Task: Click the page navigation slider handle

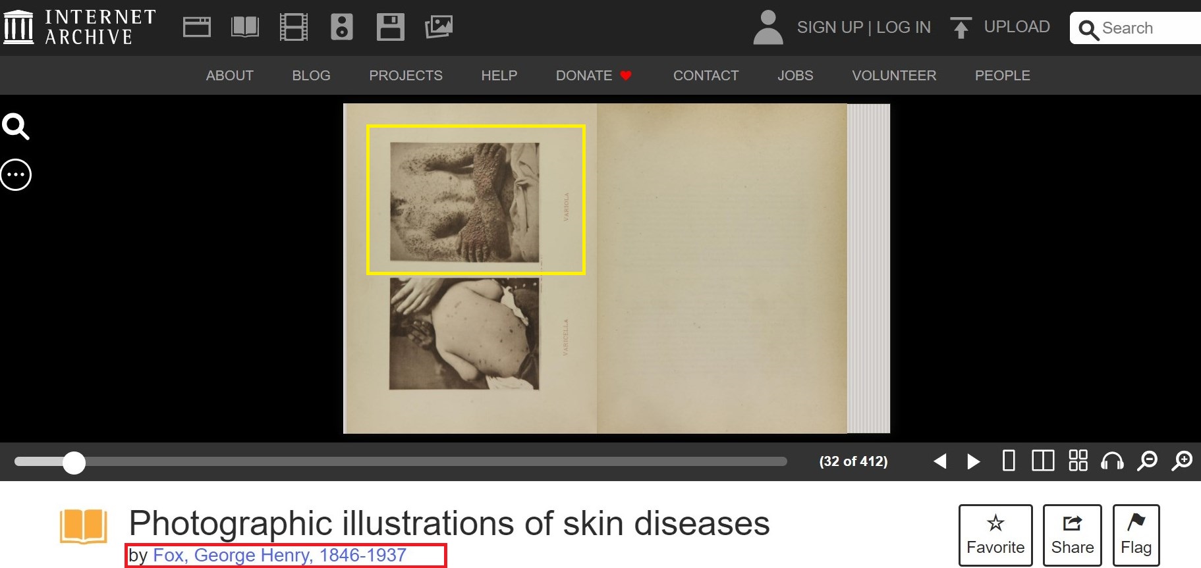Action: click(74, 463)
